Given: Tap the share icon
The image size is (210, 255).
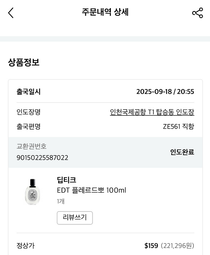Looking at the screenshot, I should pyautogui.click(x=197, y=13).
